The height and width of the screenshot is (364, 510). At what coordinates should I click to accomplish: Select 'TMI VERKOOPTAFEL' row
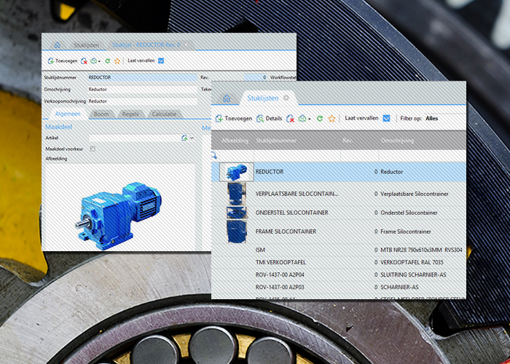click(x=339, y=262)
